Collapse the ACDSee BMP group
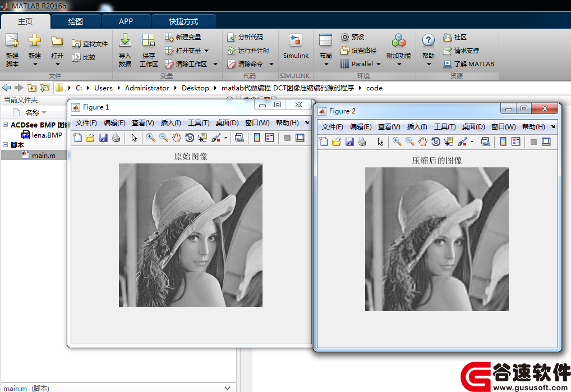 [6, 124]
